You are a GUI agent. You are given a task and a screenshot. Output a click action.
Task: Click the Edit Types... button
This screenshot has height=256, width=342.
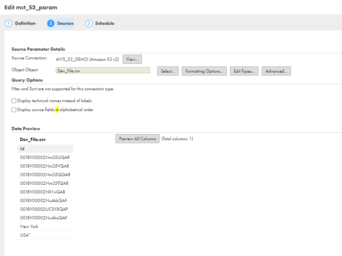pyautogui.click(x=244, y=71)
